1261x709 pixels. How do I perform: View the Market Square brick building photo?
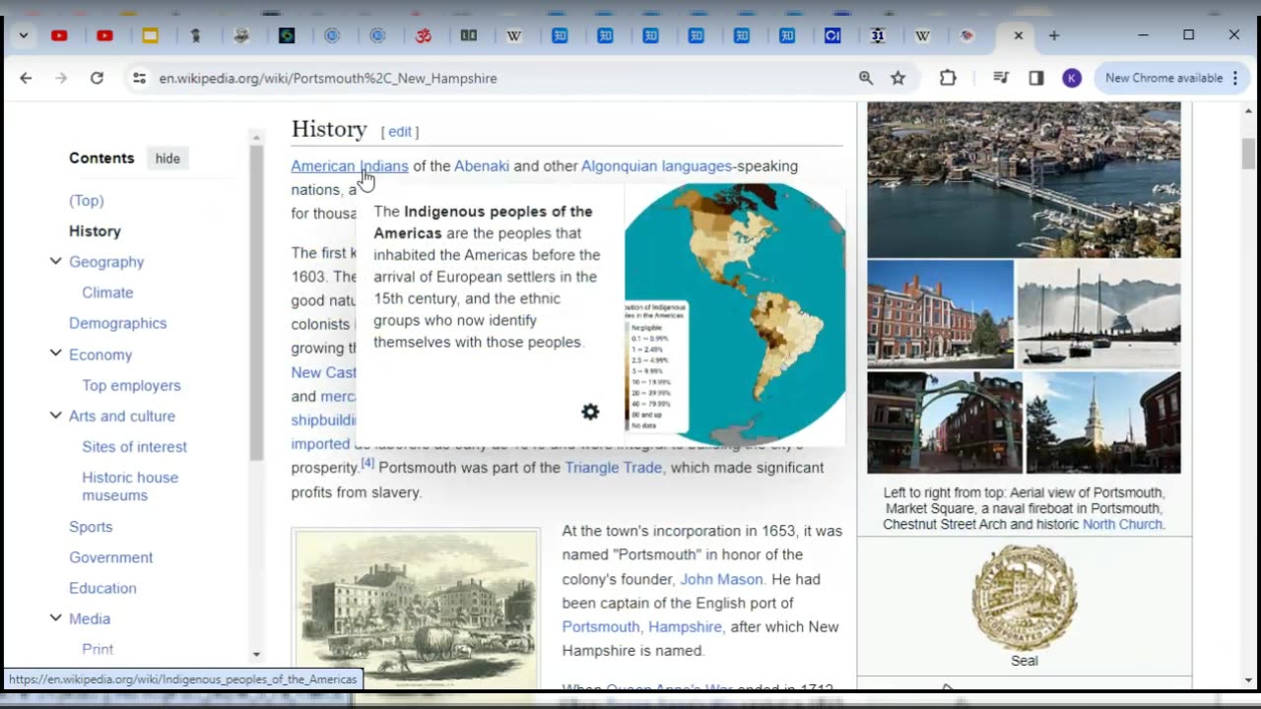tap(940, 314)
